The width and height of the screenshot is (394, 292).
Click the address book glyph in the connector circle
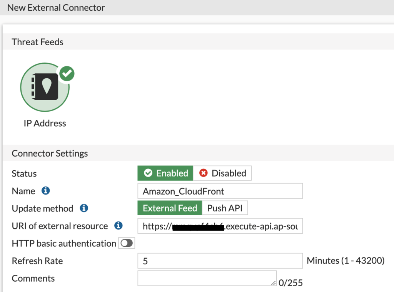click(x=45, y=86)
